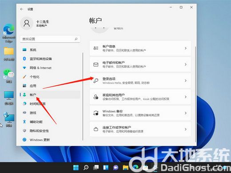Open the Windows 备份 card

(140, 113)
